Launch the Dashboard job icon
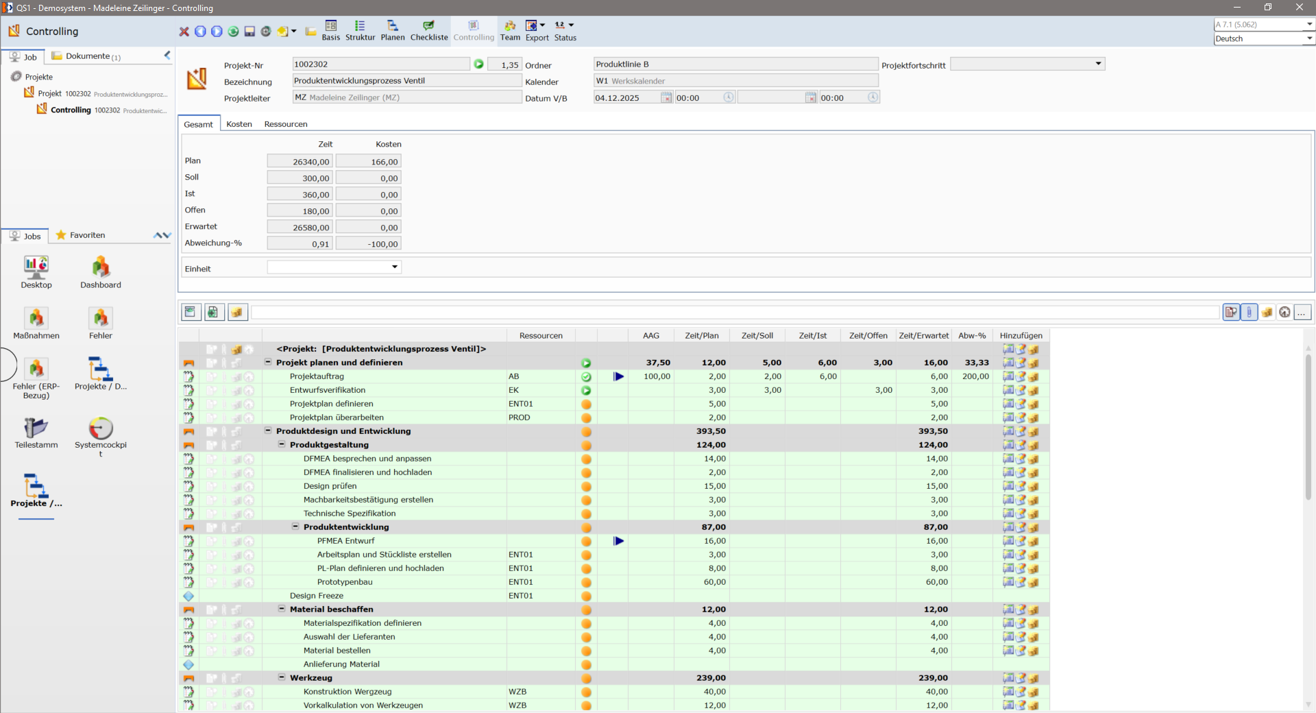The height and width of the screenshot is (713, 1316). pos(101,272)
